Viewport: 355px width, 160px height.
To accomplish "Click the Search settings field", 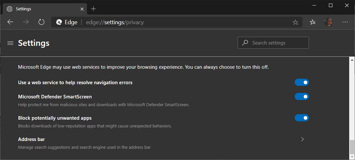I will pyautogui.click(x=273, y=43).
